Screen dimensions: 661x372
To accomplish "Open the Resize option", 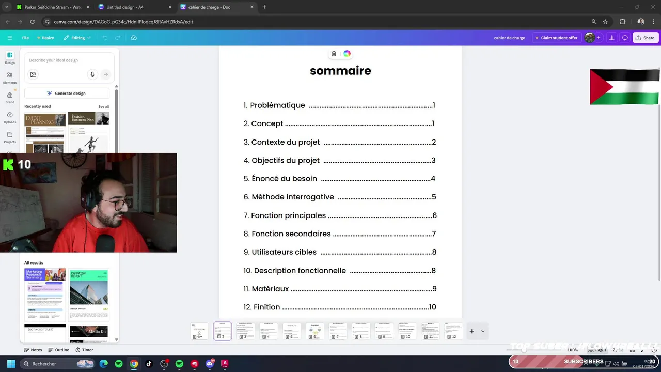I will (45, 38).
